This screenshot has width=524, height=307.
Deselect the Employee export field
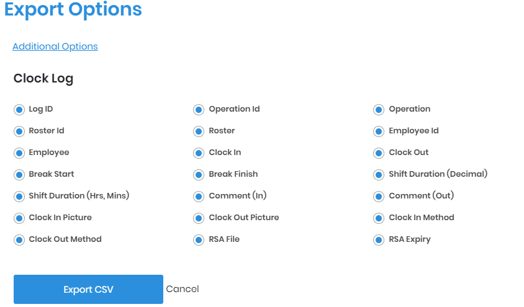click(19, 153)
